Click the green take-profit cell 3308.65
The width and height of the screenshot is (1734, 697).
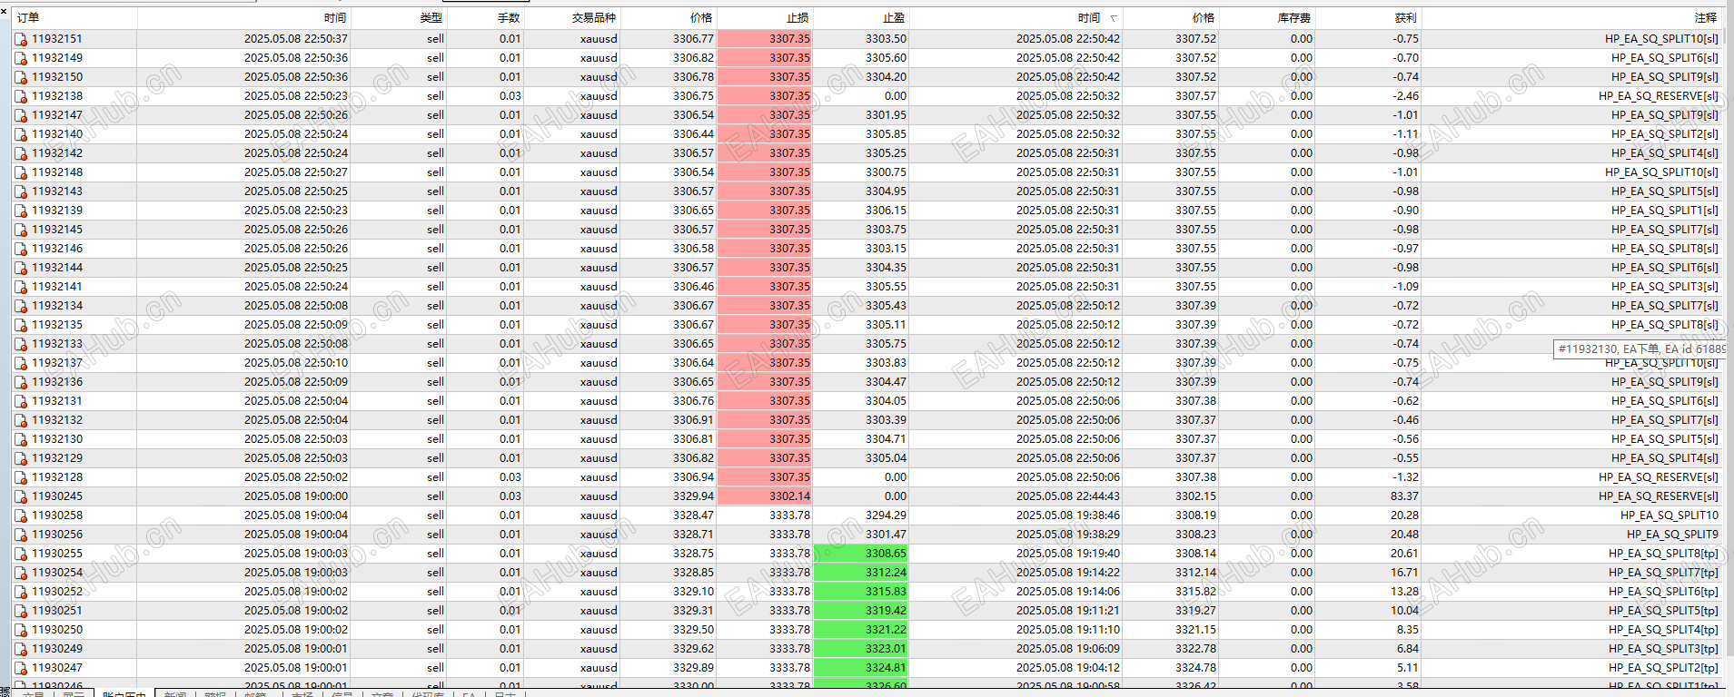tap(861, 554)
